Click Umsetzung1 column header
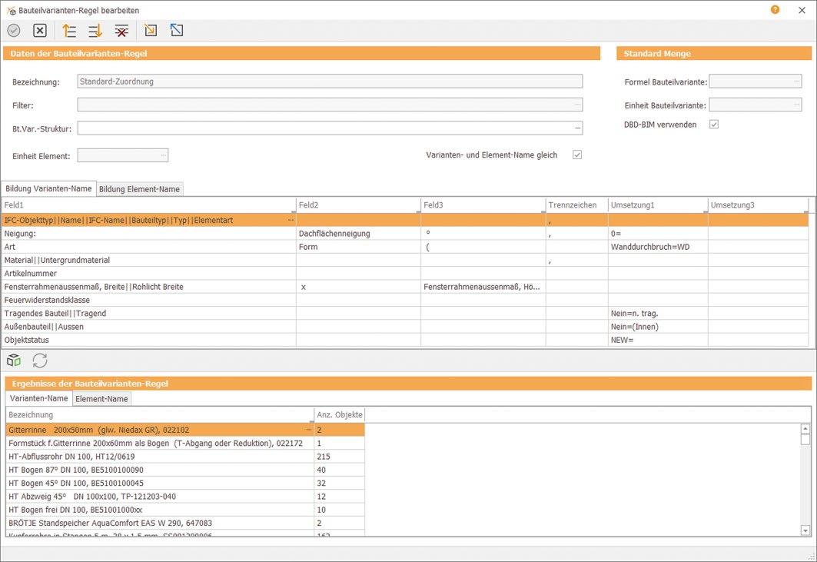This screenshot has width=817, height=562. click(x=658, y=205)
